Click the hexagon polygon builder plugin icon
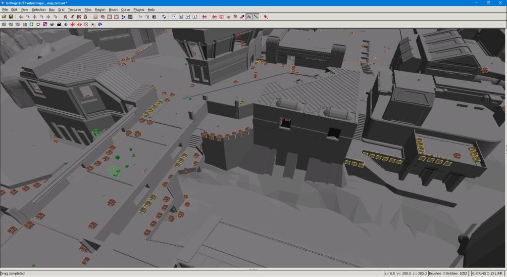Screen dimensions: 507x277 pyautogui.click(x=38, y=24)
